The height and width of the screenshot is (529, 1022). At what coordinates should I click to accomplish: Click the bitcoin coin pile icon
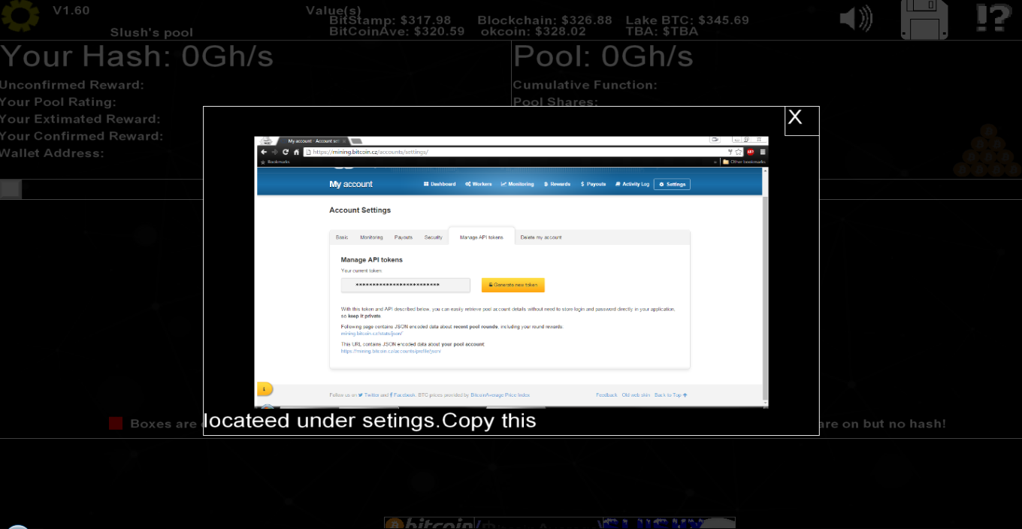point(987,151)
